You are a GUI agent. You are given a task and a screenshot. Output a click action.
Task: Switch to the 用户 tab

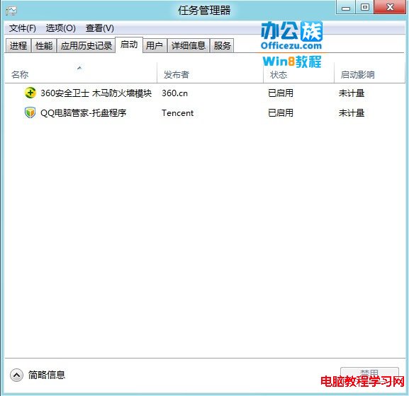[155, 46]
